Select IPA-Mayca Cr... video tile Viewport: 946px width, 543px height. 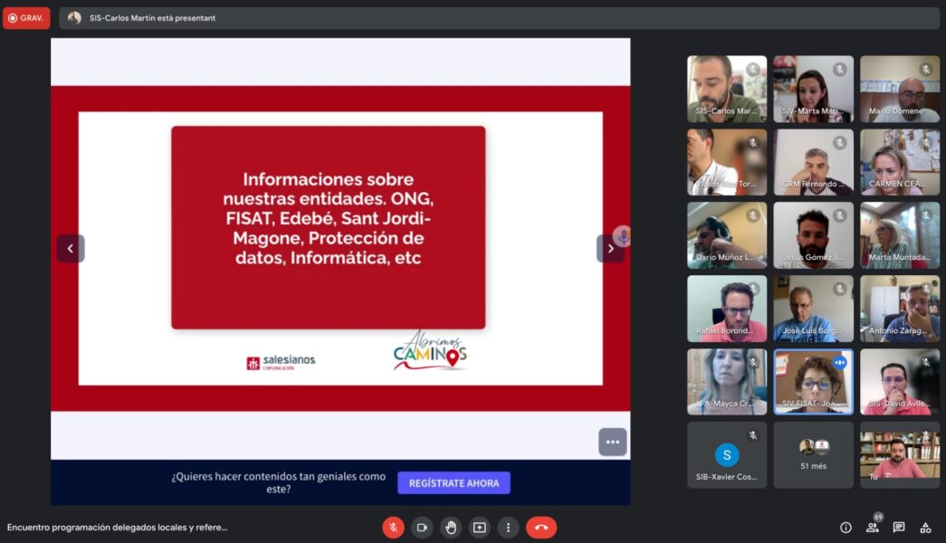727,382
